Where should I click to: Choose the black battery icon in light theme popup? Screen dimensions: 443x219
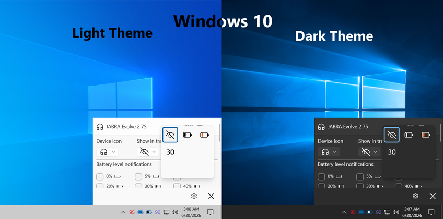(187, 135)
